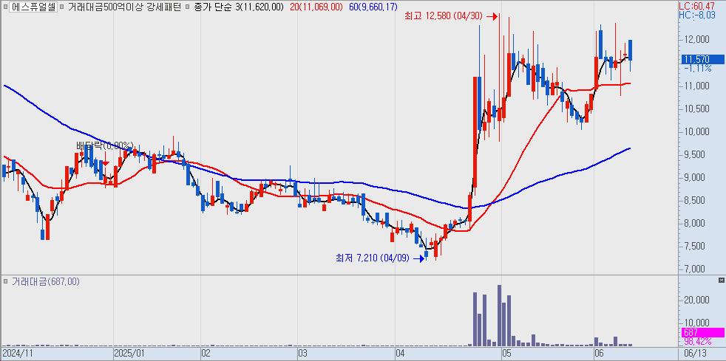Select the 거래대금500억이상 강세패턴 indicator label

coord(124,7)
